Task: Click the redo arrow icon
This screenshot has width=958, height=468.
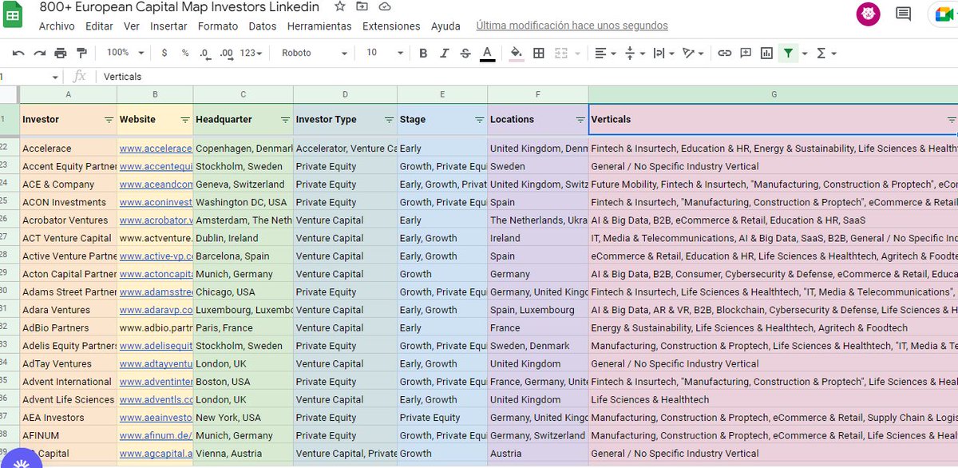Action: click(x=39, y=54)
